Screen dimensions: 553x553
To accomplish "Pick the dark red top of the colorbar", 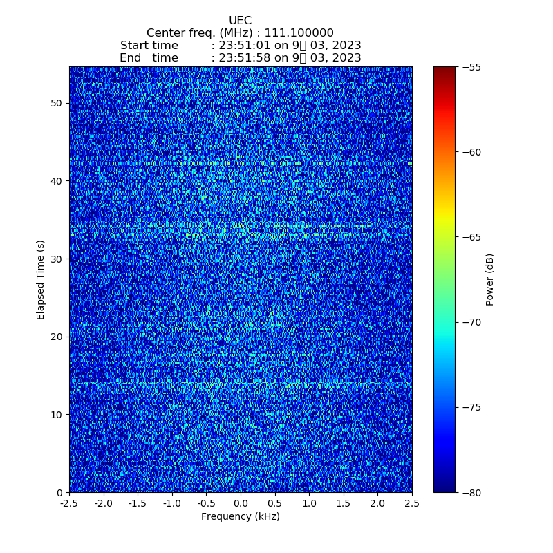I will coord(444,71).
